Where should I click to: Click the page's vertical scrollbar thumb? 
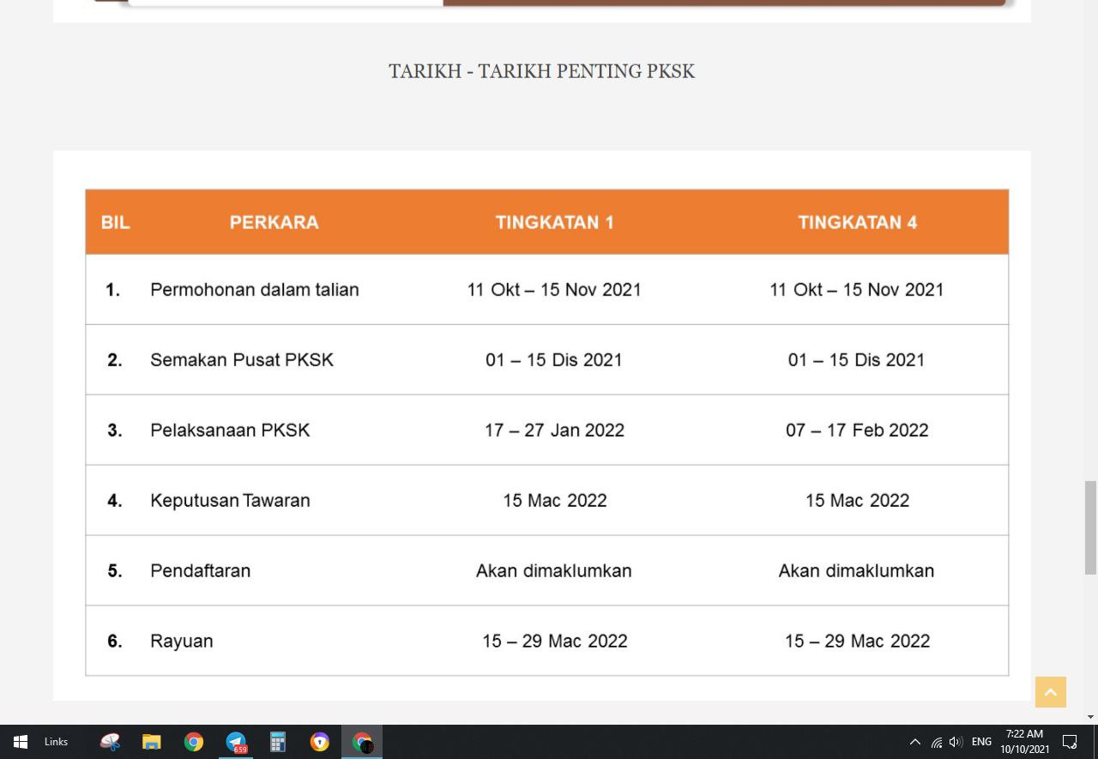click(x=1090, y=527)
